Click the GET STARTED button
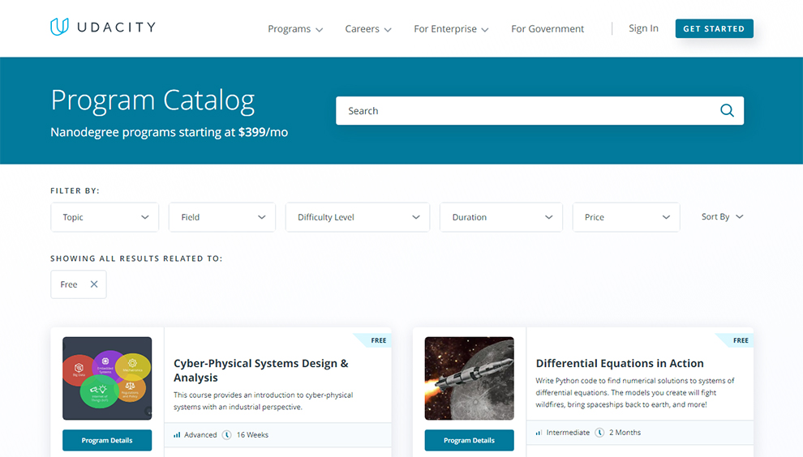The image size is (803, 457). [x=714, y=28]
